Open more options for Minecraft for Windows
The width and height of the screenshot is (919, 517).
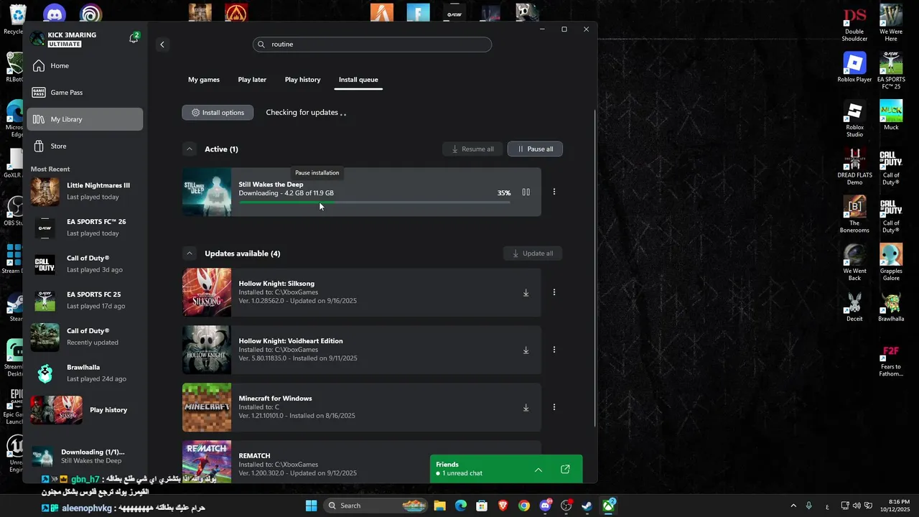(554, 407)
